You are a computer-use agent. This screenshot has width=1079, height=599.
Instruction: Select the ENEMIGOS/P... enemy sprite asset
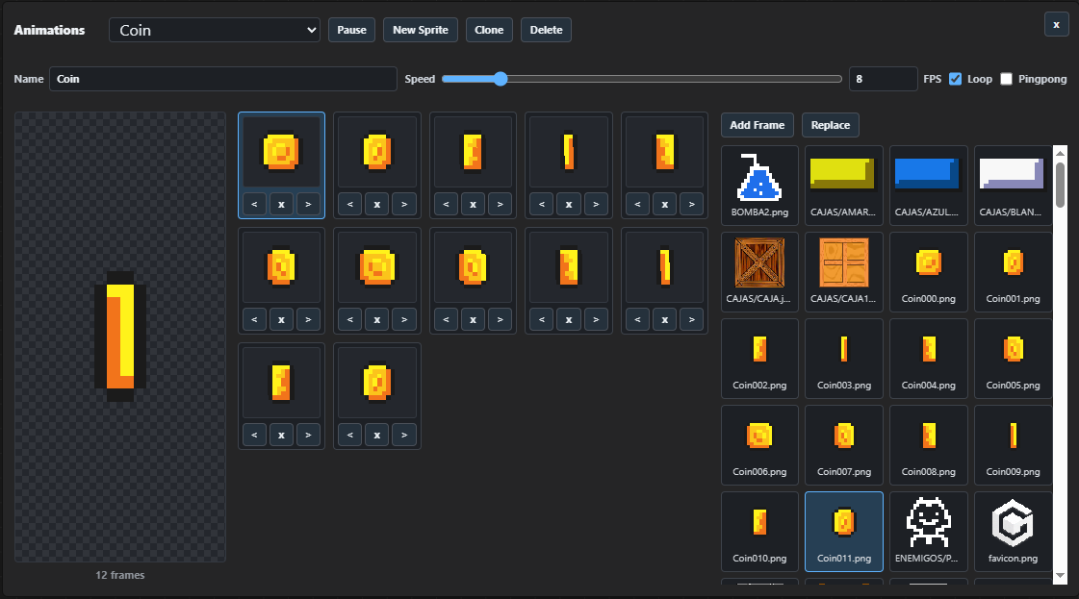928,532
